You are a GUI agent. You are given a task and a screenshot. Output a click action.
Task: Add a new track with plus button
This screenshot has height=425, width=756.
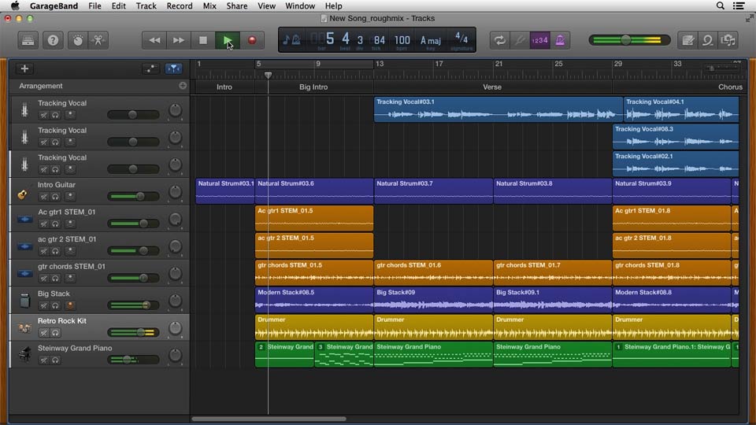24,68
